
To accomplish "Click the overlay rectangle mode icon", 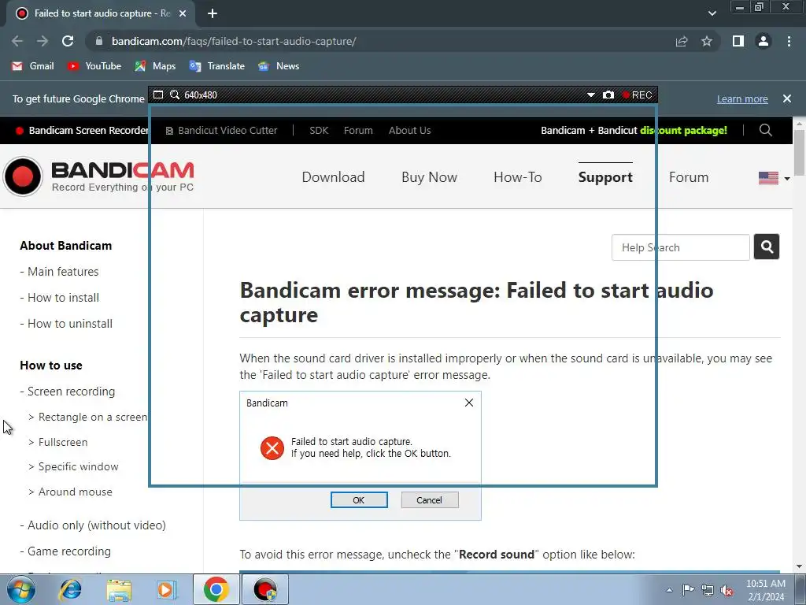I will point(158,95).
